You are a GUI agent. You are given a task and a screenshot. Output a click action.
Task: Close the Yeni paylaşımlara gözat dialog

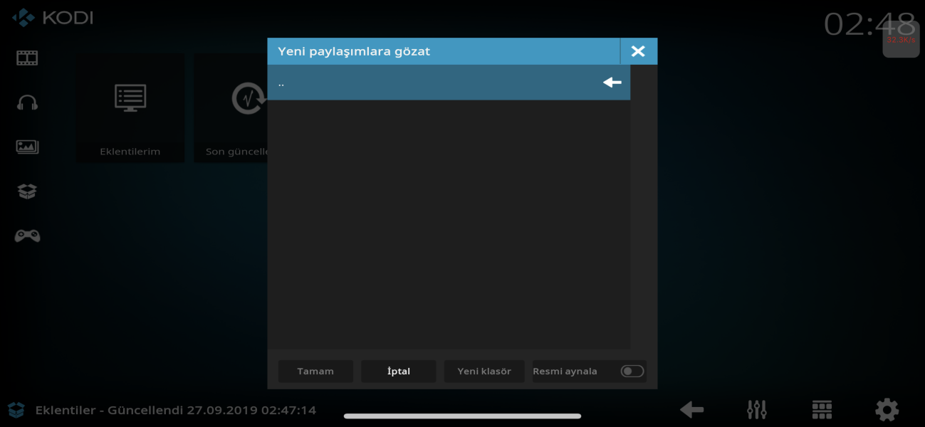point(638,51)
